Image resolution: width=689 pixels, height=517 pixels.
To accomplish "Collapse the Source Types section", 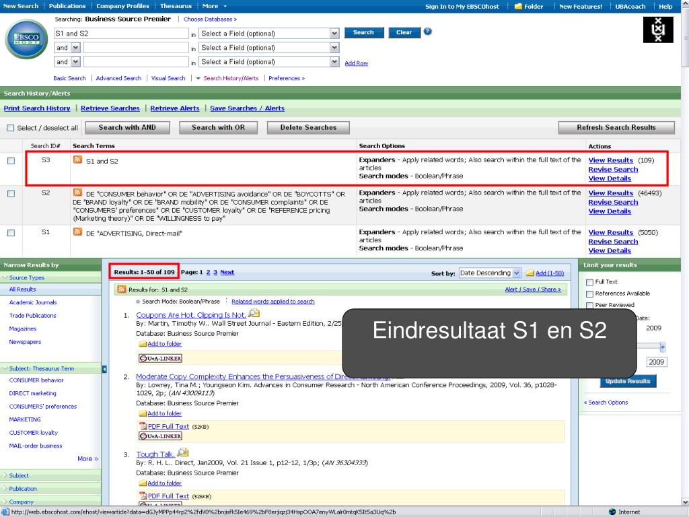I will [x=26, y=278].
